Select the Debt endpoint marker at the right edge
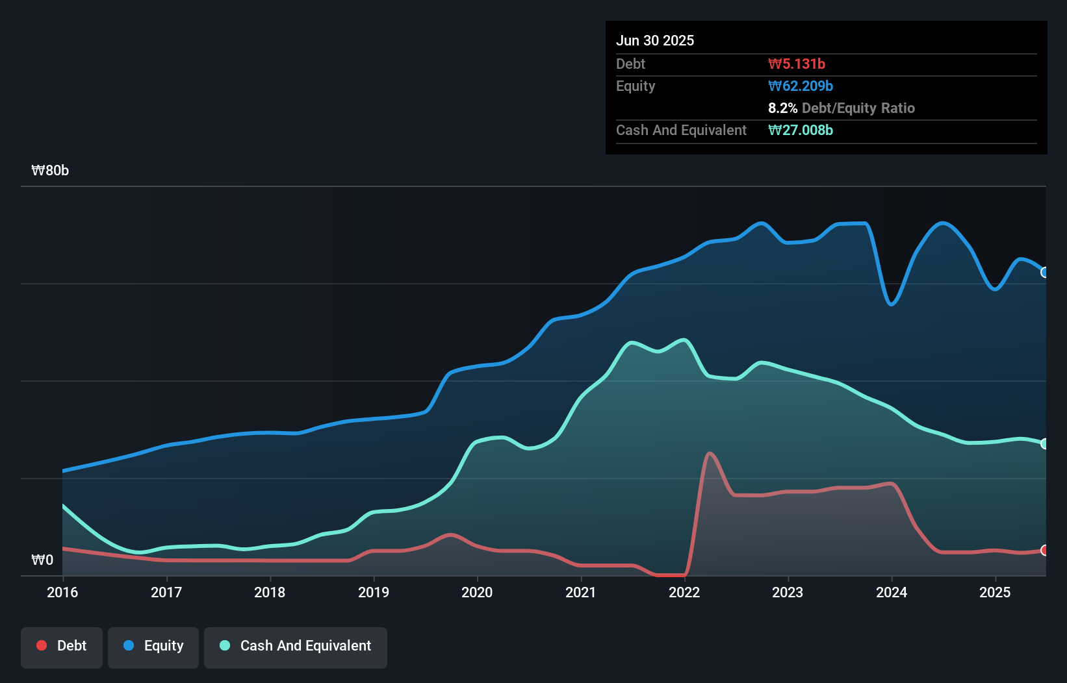Viewport: 1067px width, 683px height. coord(1045,550)
